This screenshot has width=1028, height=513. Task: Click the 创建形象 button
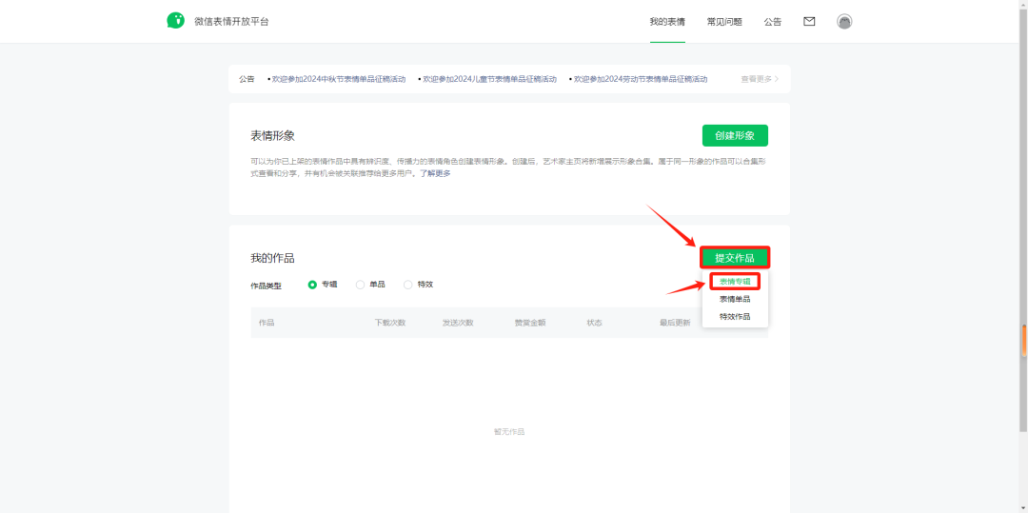(x=735, y=135)
